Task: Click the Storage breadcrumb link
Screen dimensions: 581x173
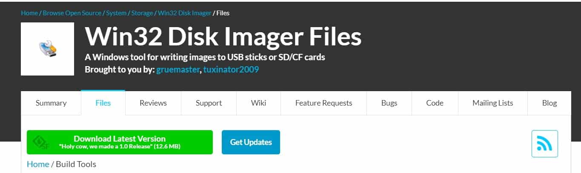Action: (x=142, y=13)
